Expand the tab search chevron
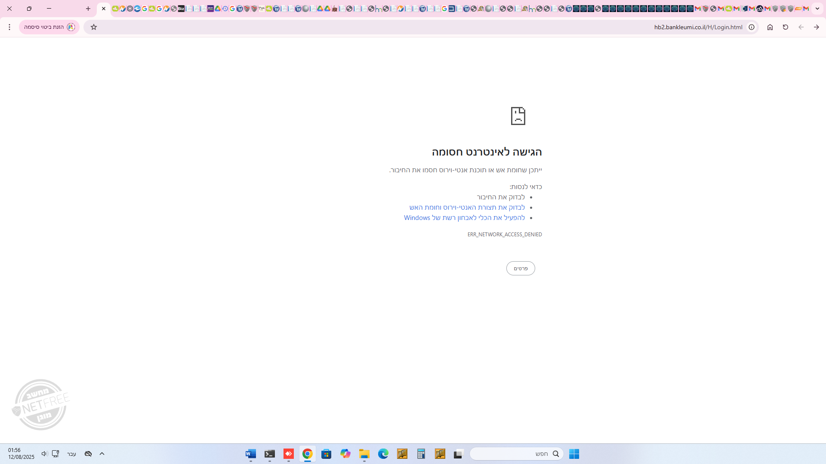 click(x=817, y=9)
